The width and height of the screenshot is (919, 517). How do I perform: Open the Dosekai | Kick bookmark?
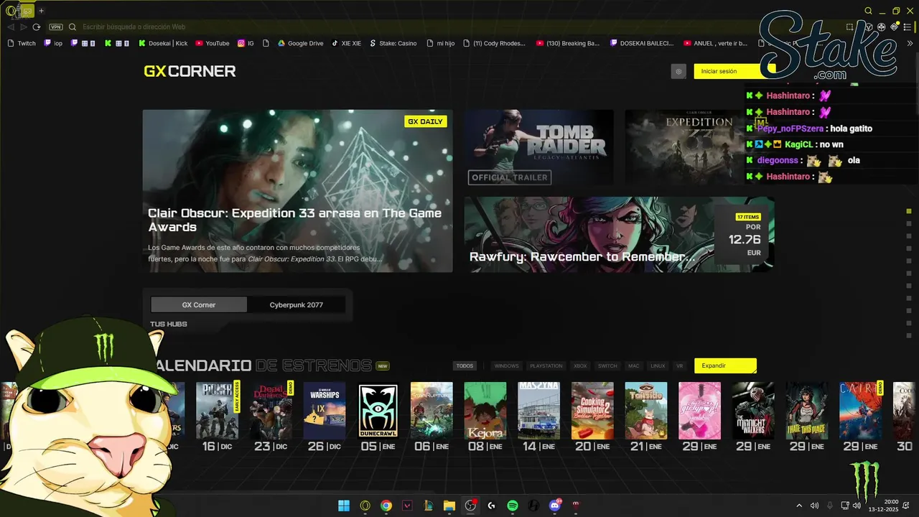coord(162,43)
